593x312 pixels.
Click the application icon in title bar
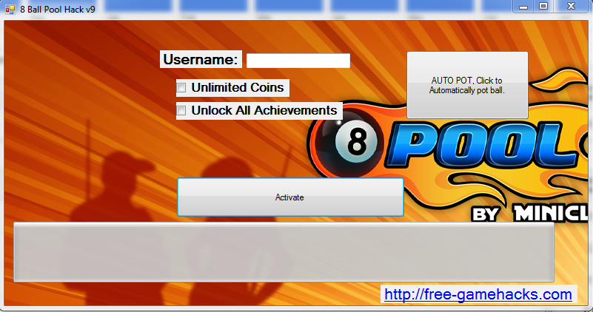click(x=10, y=9)
